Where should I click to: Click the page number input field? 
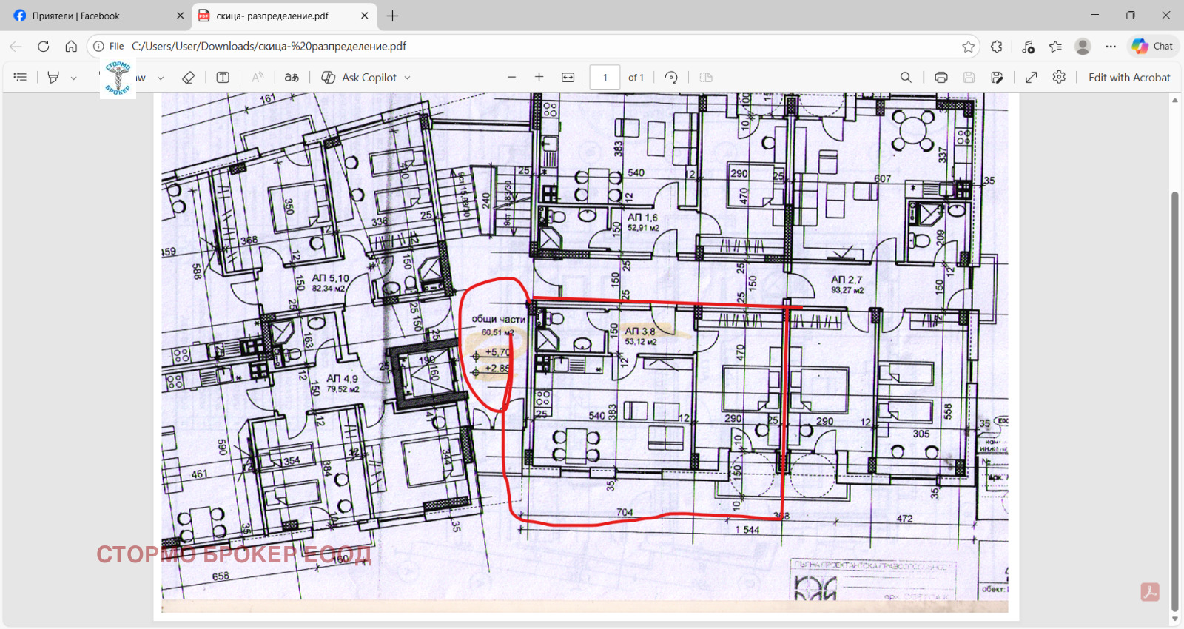click(x=605, y=77)
